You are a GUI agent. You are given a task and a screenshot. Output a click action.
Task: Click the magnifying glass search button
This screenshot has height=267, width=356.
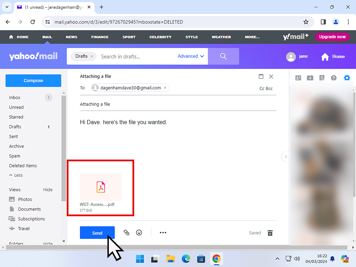coord(223,56)
